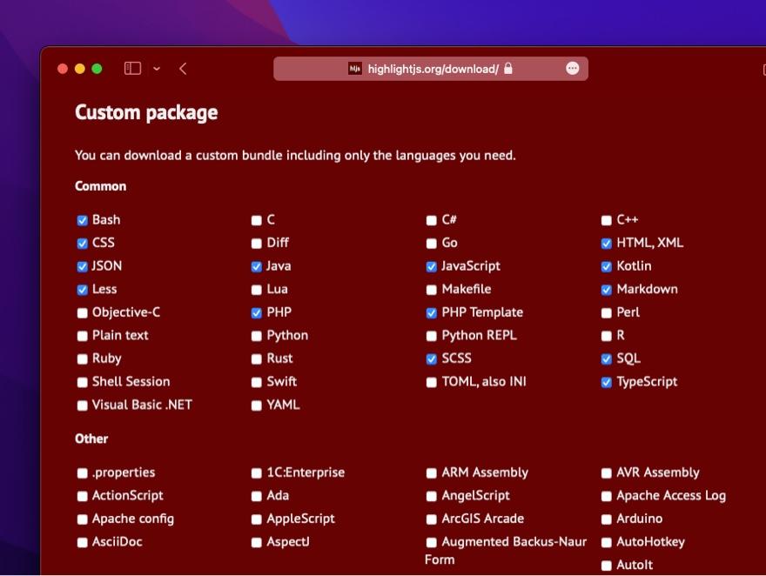Toggle the Safari sidebar icon
This screenshot has width=766, height=576.
(132, 69)
